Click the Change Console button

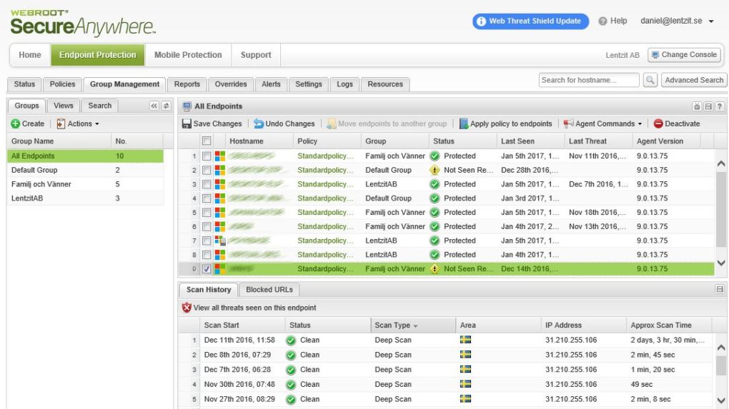tap(684, 55)
